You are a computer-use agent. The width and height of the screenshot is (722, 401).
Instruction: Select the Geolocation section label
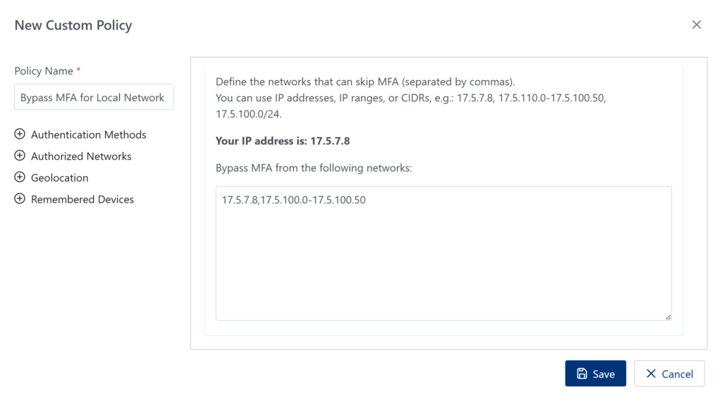pos(60,178)
